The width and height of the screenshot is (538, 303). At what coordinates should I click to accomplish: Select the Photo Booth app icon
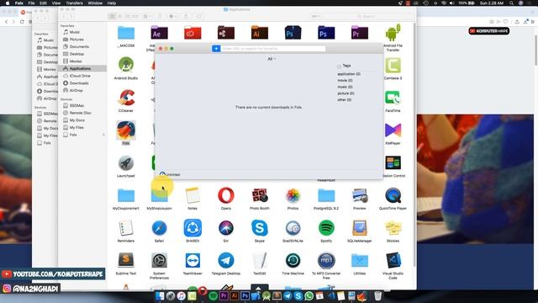pyautogui.click(x=260, y=195)
